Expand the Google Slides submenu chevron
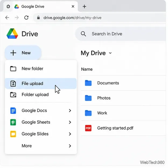The image size is (168, 168). [70, 134]
